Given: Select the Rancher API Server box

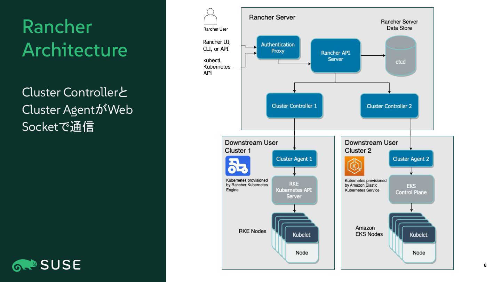Looking at the screenshot, I should [x=335, y=56].
